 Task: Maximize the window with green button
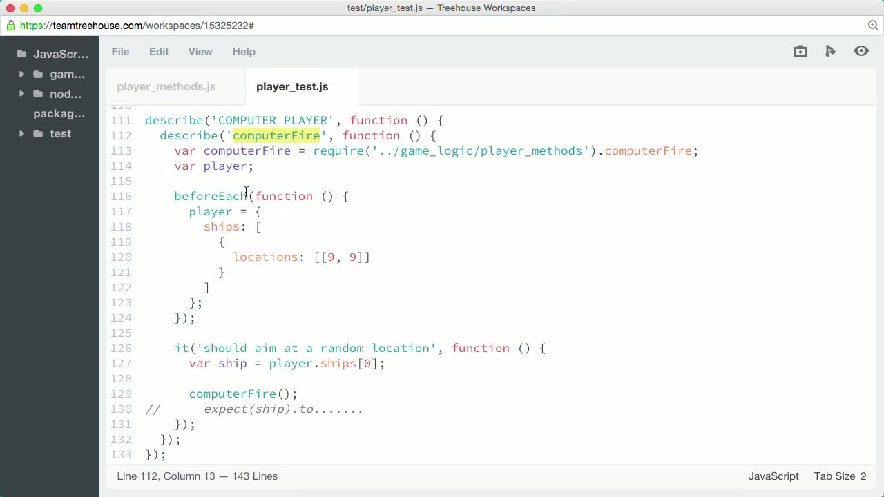[x=38, y=8]
